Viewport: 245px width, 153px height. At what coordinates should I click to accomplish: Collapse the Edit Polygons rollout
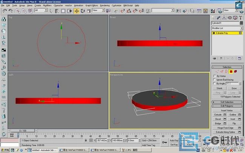(x=227, y=106)
